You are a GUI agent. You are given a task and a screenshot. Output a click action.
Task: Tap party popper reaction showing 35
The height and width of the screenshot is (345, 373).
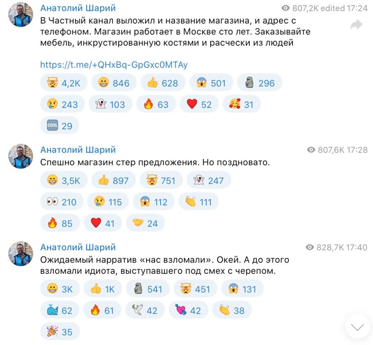coord(60,332)
